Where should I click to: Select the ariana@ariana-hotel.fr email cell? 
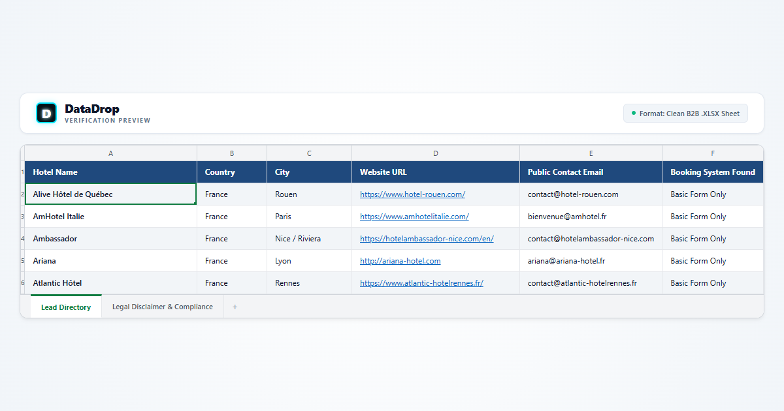(591, 261)
